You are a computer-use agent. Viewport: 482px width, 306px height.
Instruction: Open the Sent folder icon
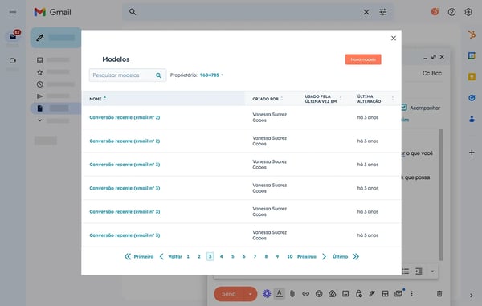pos(39,96)
